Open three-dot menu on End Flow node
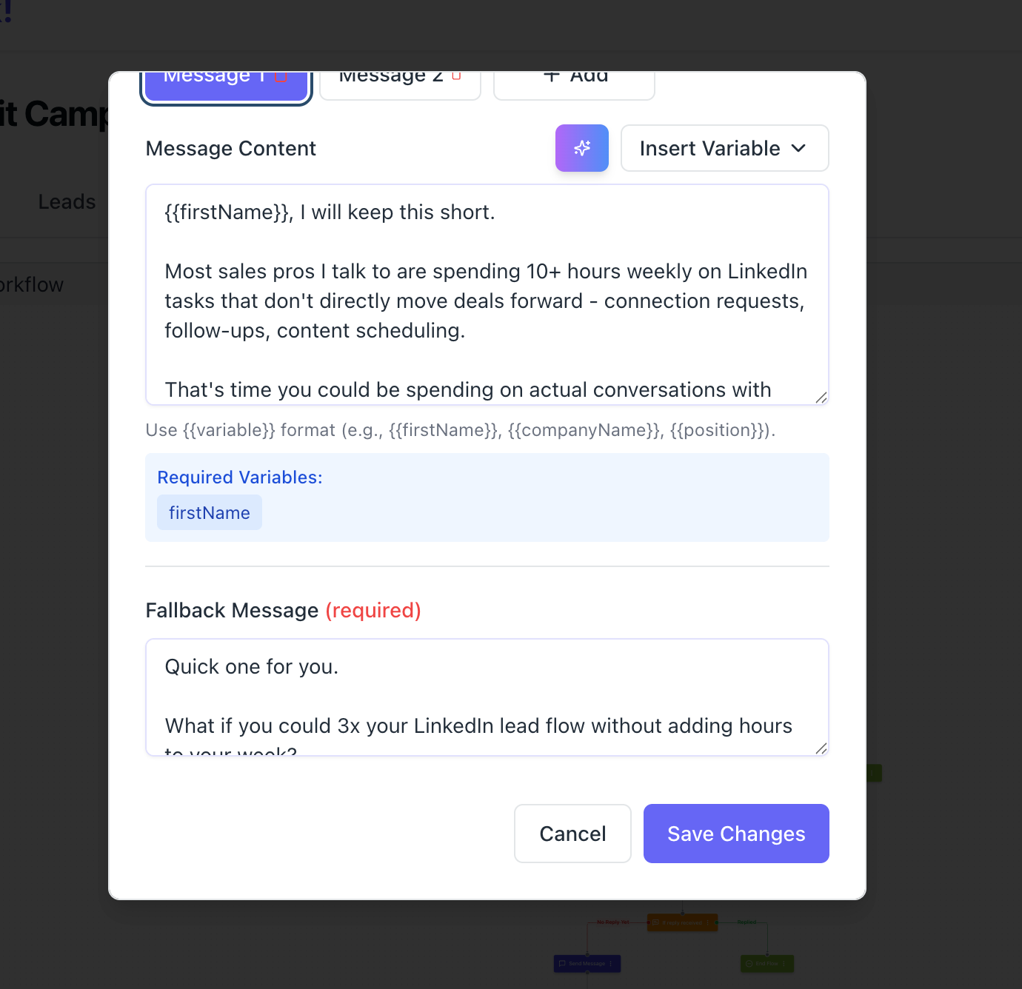1022x989 pixels. coord(784,964)
